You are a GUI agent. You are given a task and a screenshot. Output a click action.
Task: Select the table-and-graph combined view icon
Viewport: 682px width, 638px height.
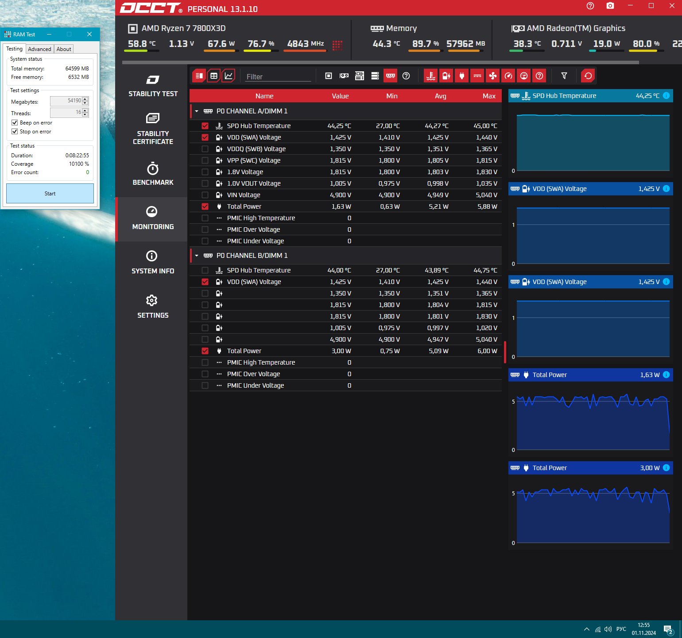coord(199,76)
